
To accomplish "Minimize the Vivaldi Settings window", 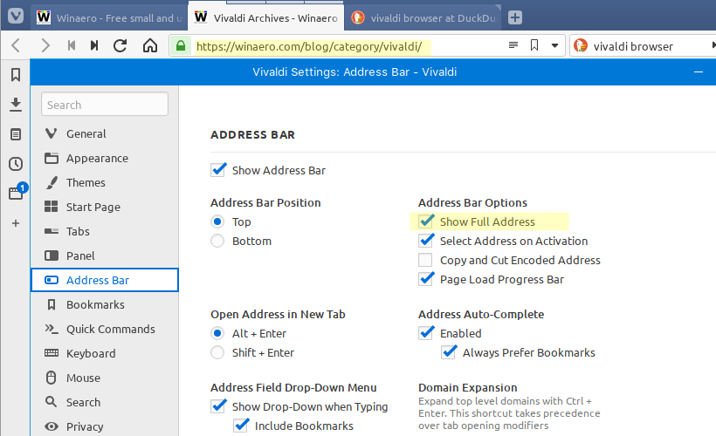I will [x=699, y=72].
